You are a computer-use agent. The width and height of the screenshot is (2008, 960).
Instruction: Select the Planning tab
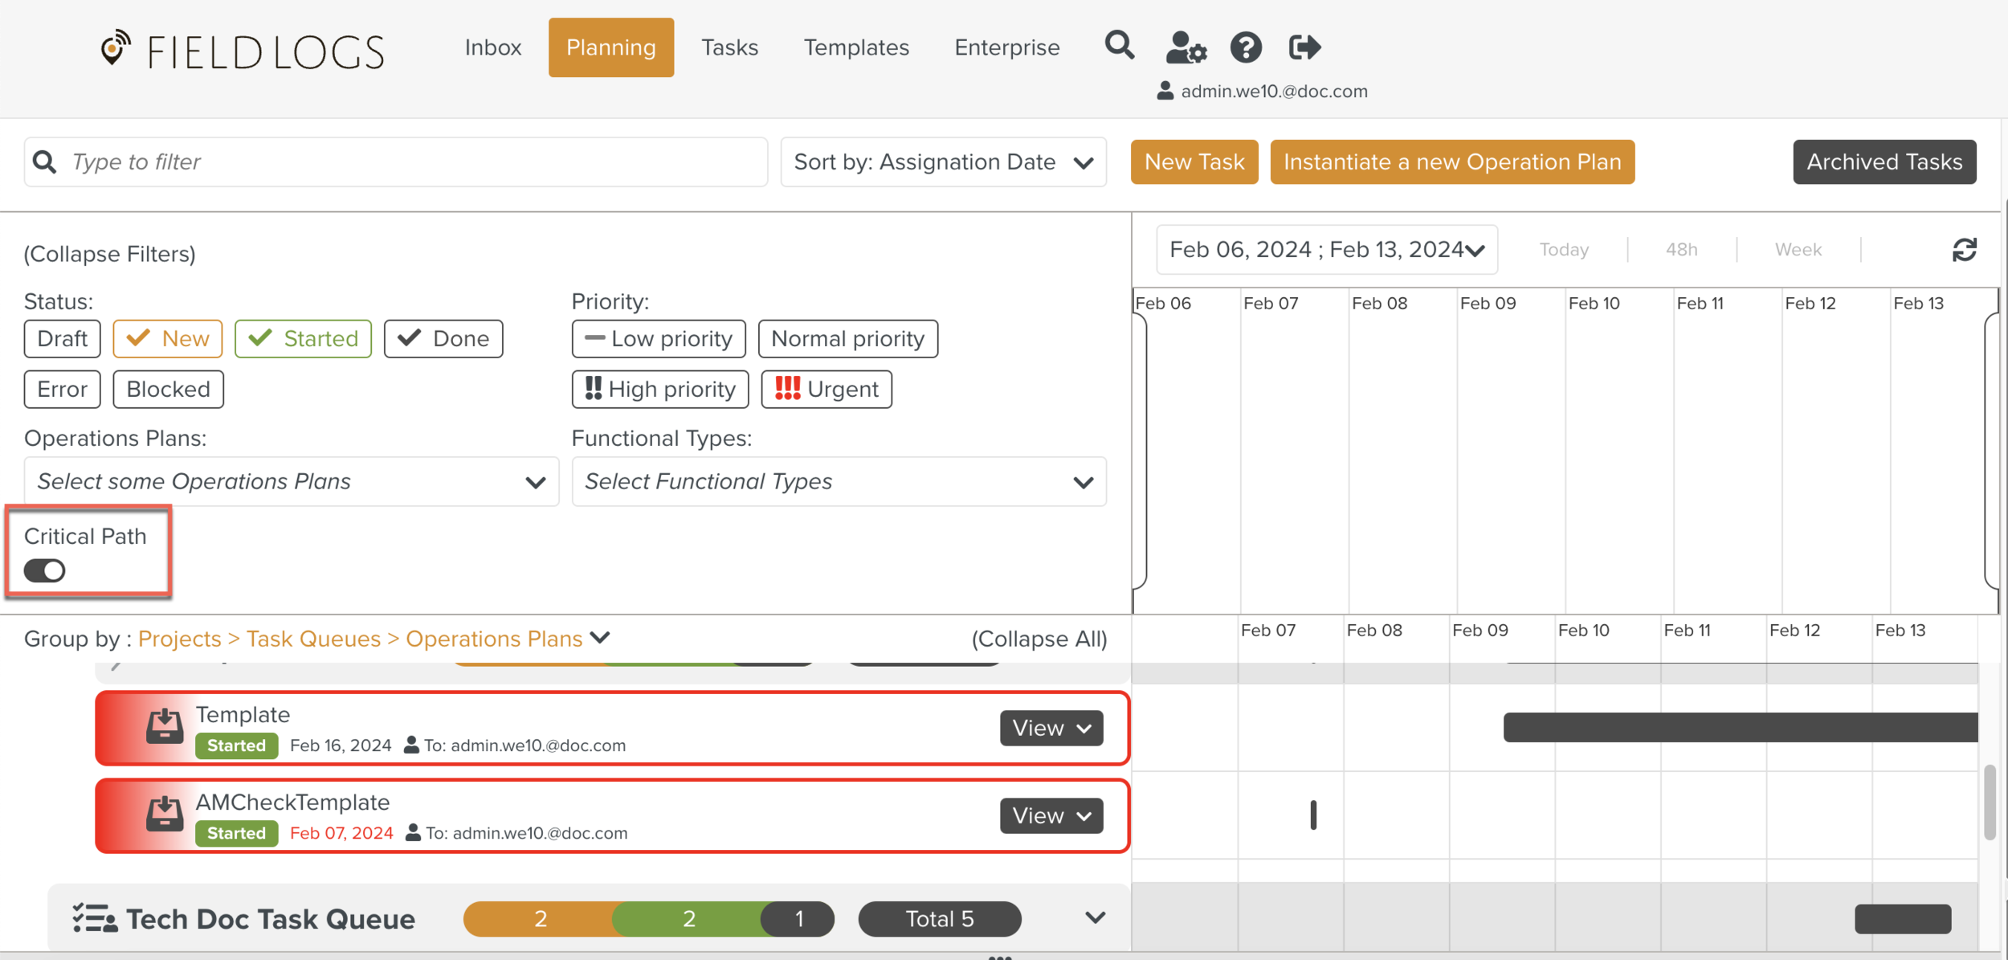pos(611,47)
